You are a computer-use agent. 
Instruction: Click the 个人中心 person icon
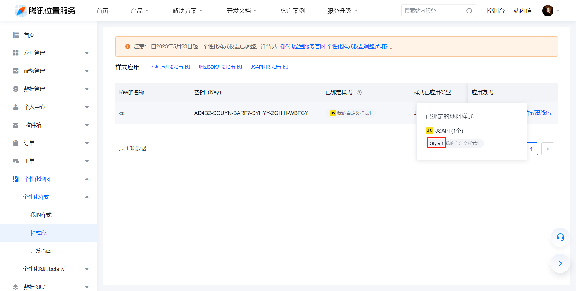coord(16,107)
